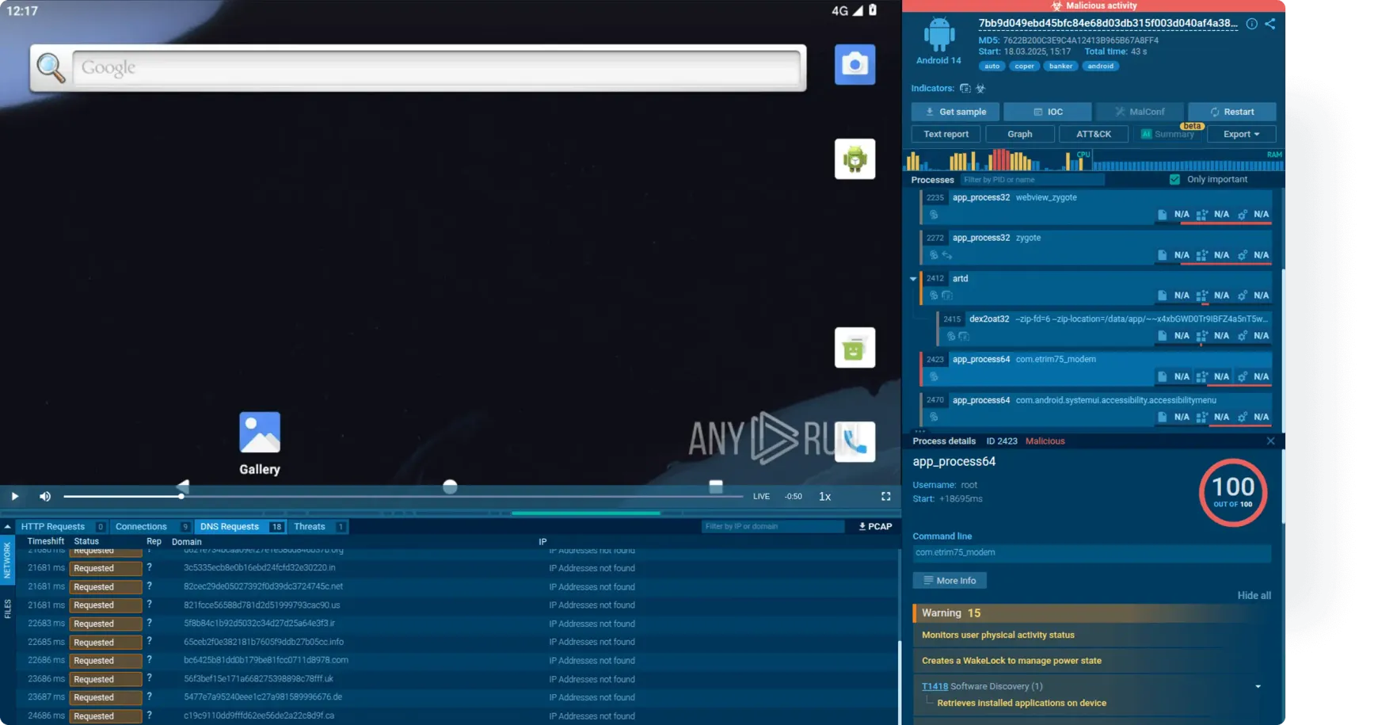The image size is (1378, 725).
Task: Enter fullscreen mode for the recording
Action: tap(885, 496)
